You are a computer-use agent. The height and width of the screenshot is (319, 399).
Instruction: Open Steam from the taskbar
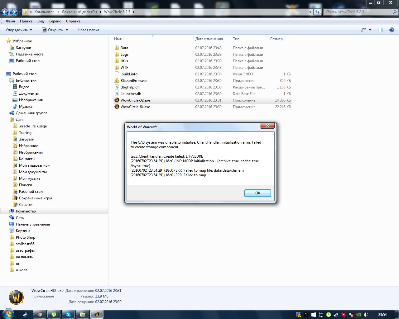pos(25,314)
